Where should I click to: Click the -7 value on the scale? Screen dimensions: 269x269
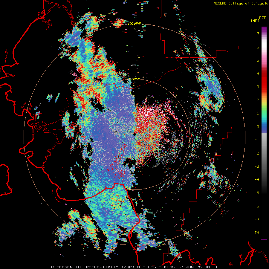point(257,219)
